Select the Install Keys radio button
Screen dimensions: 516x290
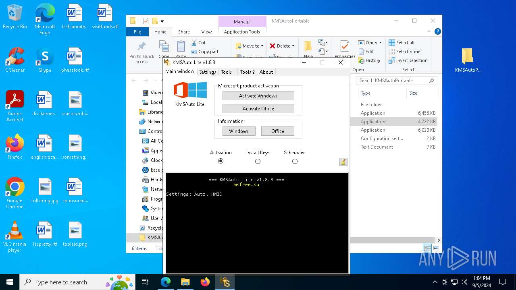tap(258, 161)
